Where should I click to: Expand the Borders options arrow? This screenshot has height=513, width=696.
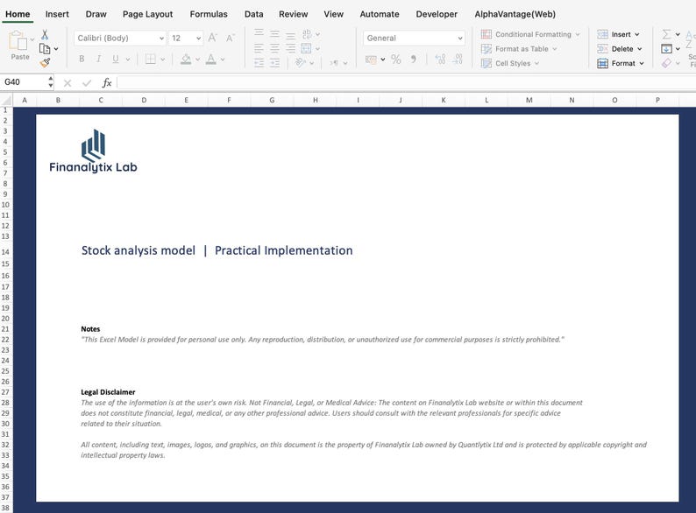coord(162,59)
